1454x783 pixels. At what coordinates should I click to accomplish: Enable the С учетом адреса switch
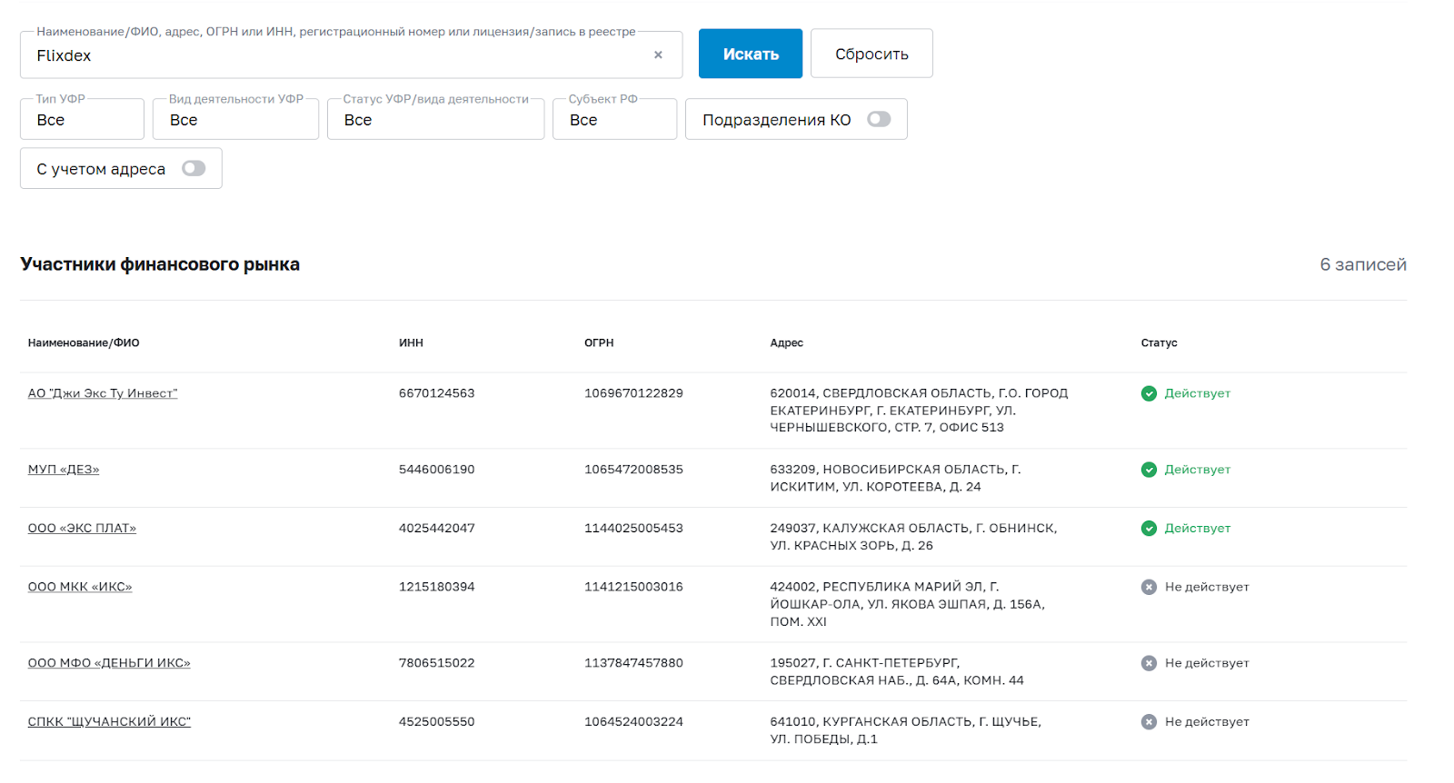coord(194,168)
